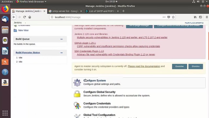The height and width of the screenshot is (118, 209).
Task: Click the page vertical scrollbar
Action: 208,46
